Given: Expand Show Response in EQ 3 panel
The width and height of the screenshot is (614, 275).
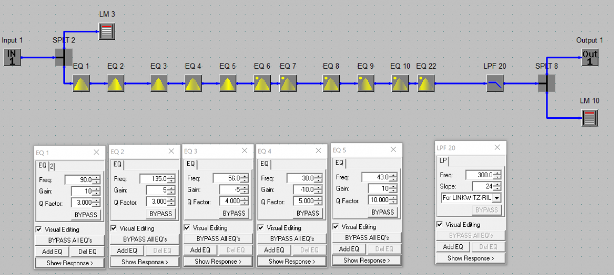Looking at the screenshot, I should pos(218,262).
